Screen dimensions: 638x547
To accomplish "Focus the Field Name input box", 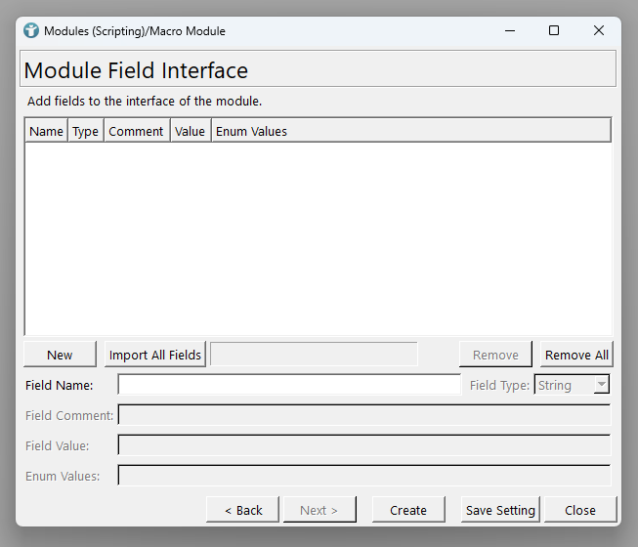I will [x=288, y=385].
